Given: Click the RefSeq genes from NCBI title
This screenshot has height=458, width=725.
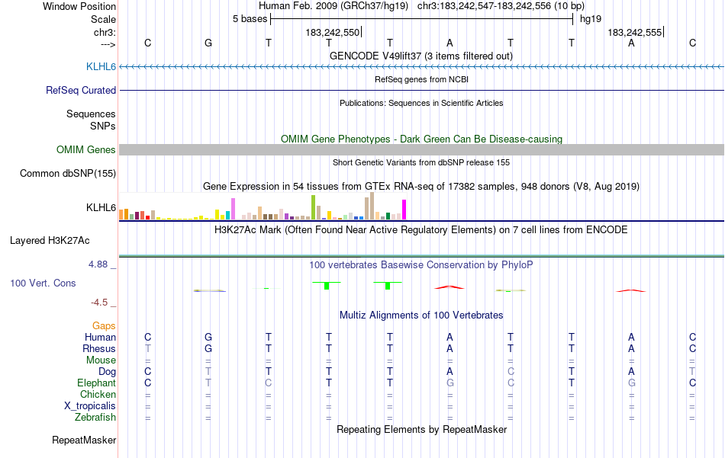Looking at the screenshot, I should point(421,79).
